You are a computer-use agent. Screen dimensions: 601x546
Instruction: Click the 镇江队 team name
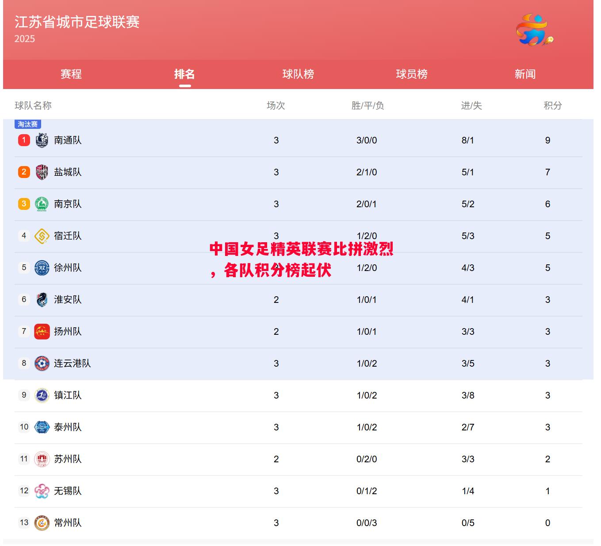pos(68,395)
